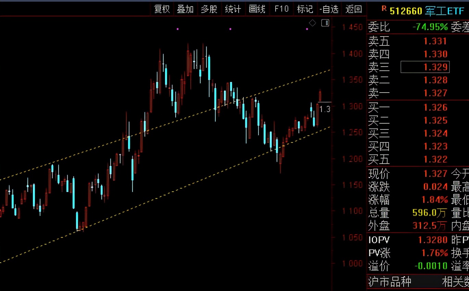The image size is (469, 291).
Task: Activate the 画线 drawing tool
Action: [257, 9]
